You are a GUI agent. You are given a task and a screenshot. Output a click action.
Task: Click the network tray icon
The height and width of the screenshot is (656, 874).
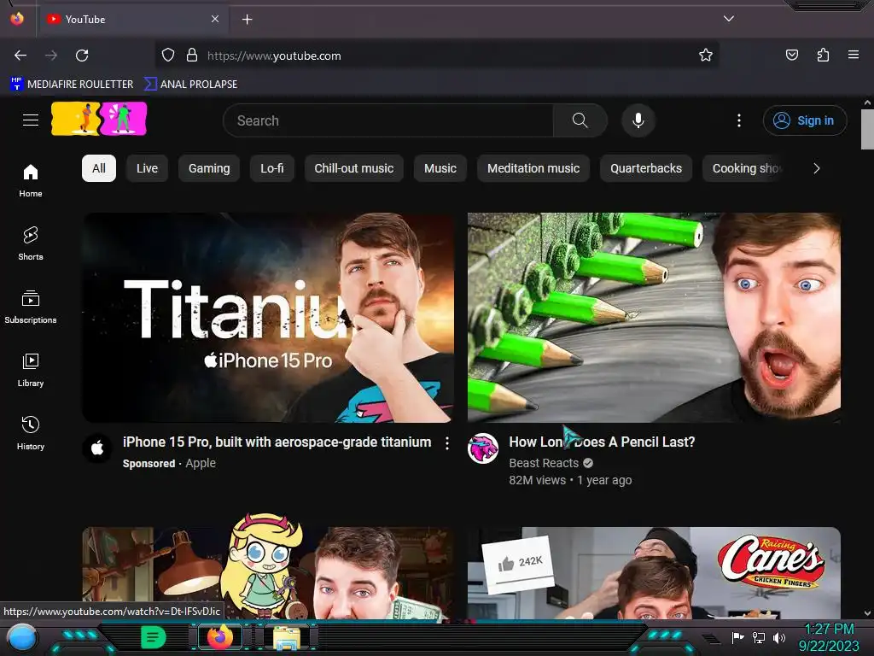point(759,637)
